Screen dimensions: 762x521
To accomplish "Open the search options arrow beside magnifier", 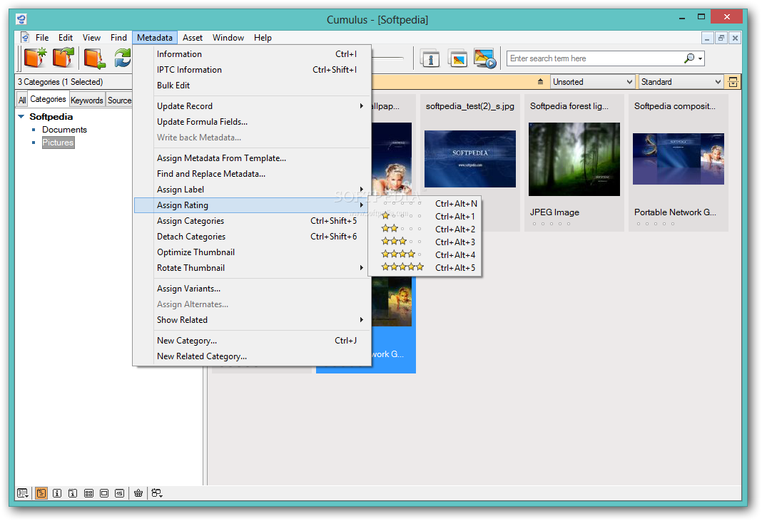I will tap(700, 58).
